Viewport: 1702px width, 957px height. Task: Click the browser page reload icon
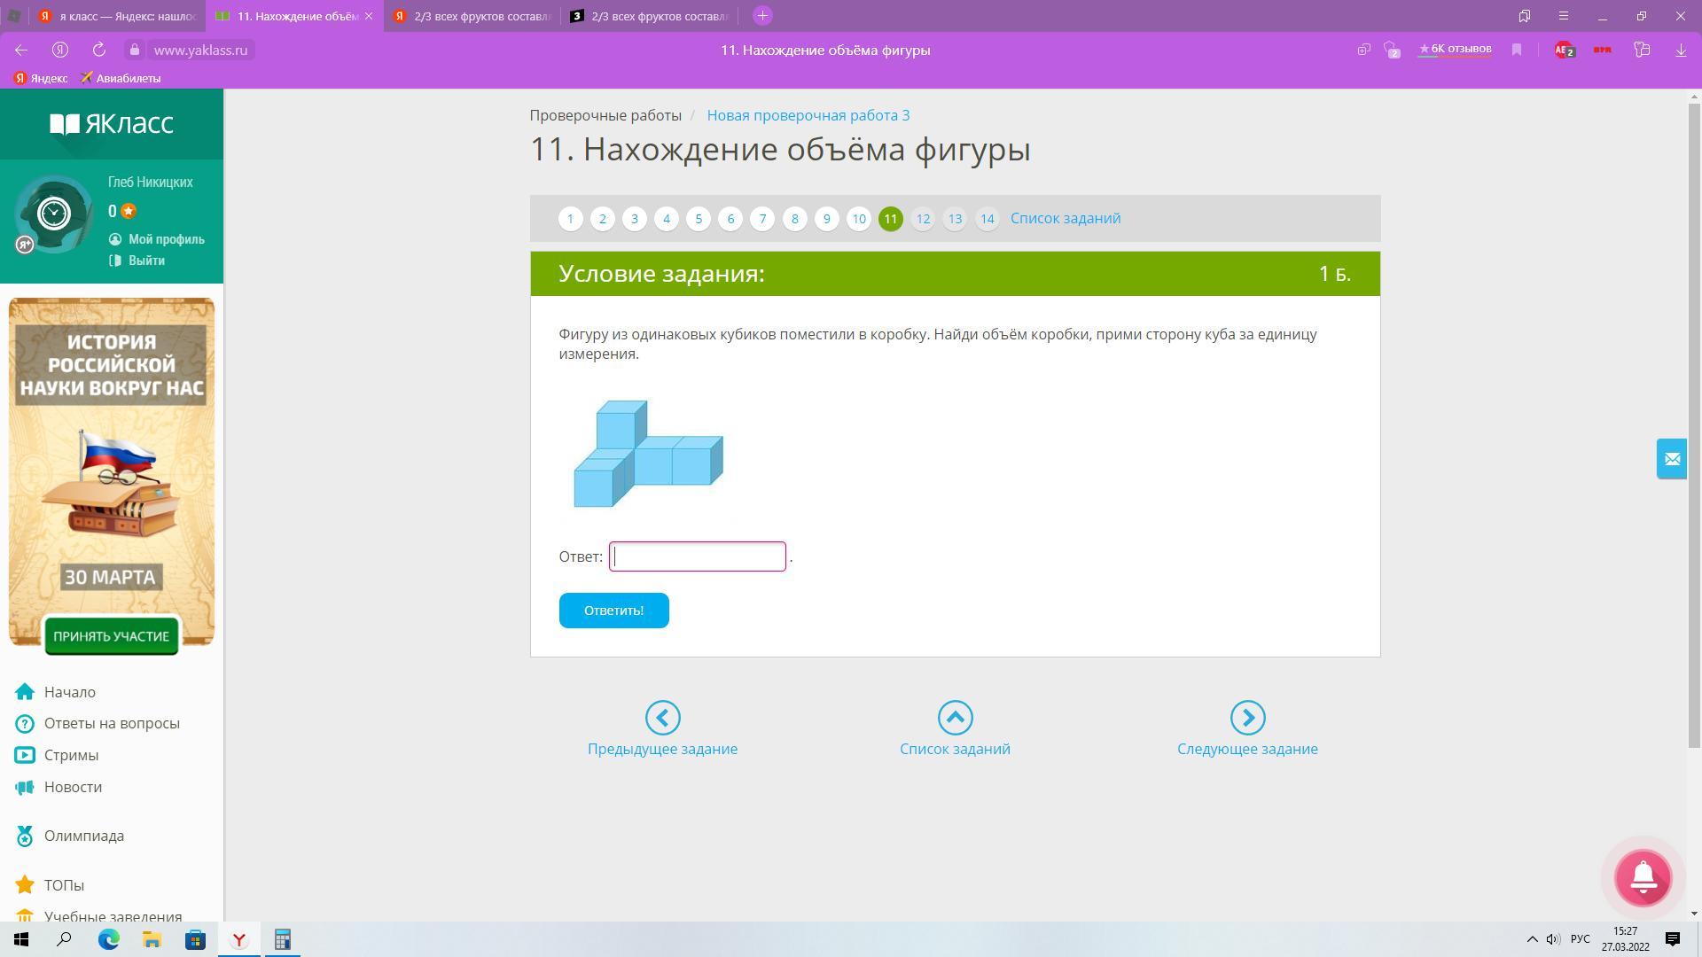coord(99,51)
